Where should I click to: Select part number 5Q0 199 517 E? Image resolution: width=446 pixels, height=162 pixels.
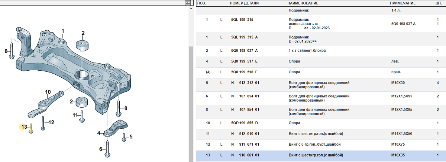pyautogui.click(x=244, y=61)
